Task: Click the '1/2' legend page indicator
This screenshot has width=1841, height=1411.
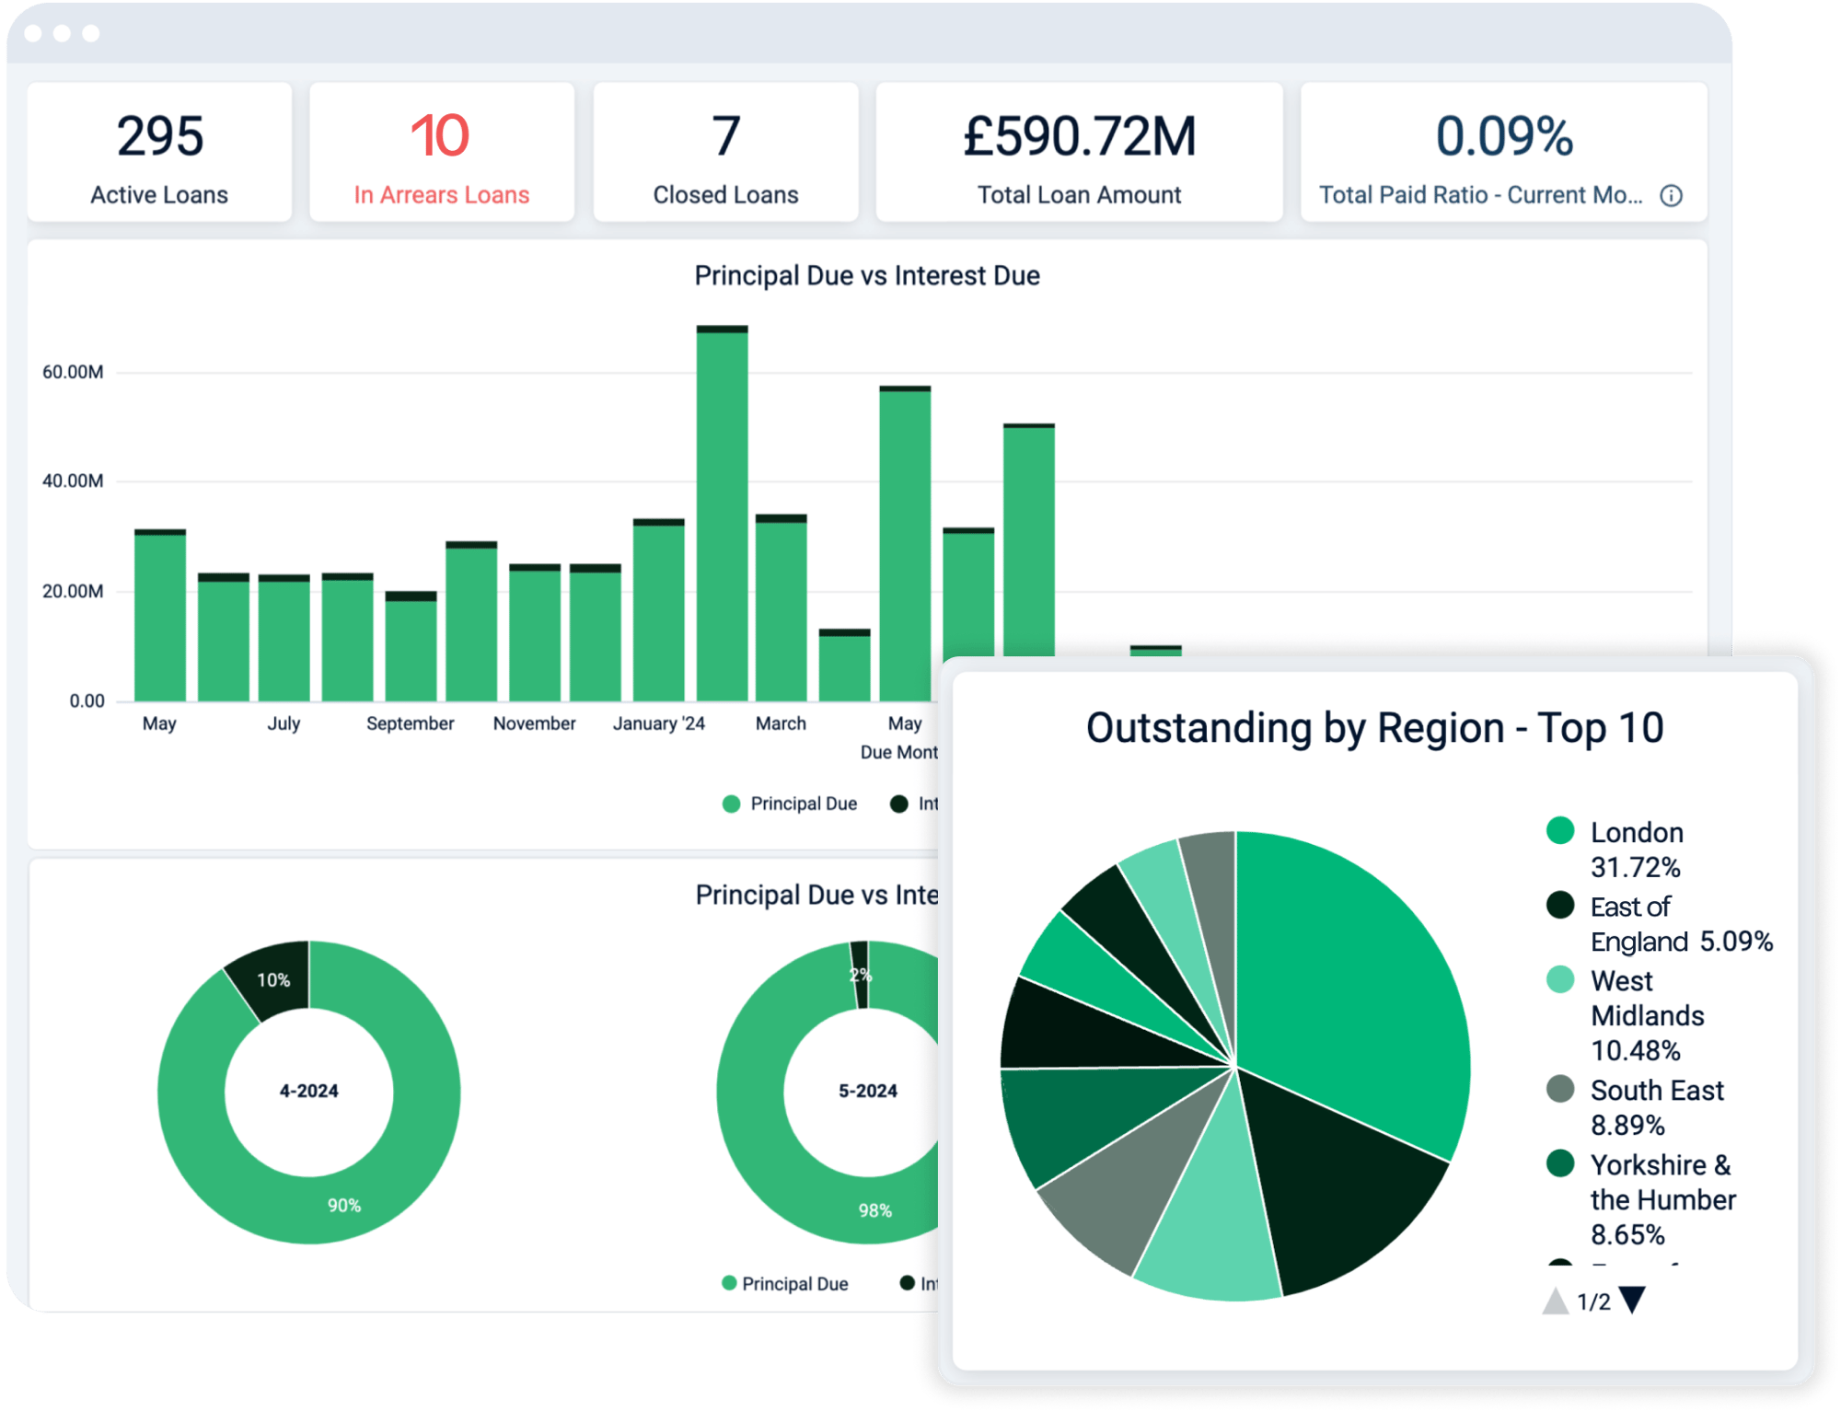Action: coord(1593,1301)
